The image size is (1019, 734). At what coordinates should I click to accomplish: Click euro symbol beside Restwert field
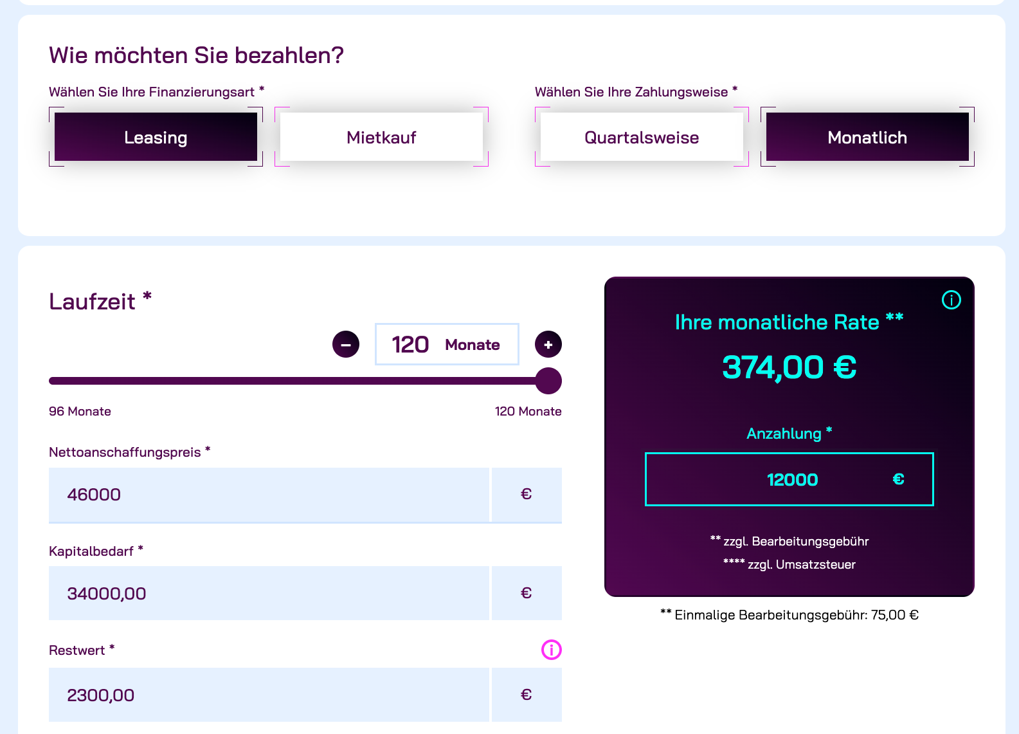pos(527,695)
